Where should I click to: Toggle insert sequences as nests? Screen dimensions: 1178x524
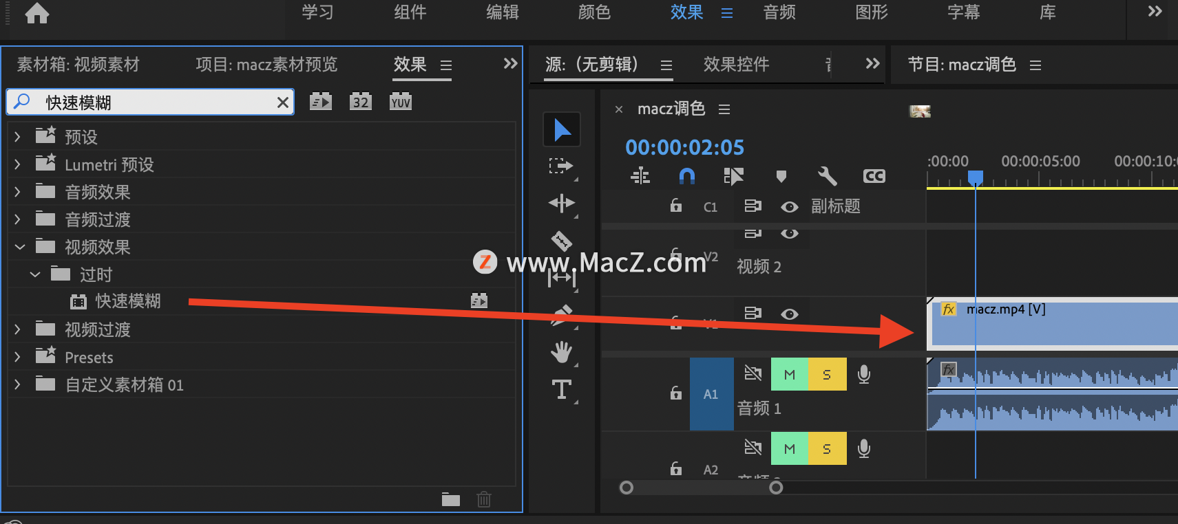point(640,176)
